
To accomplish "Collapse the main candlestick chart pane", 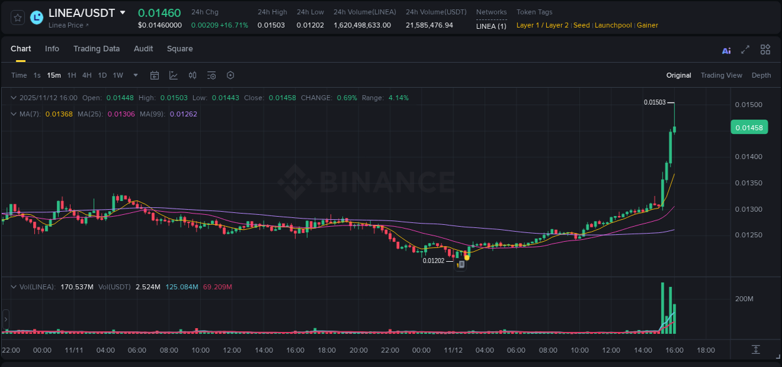I will pyautogui.click(x=14, y=98).
